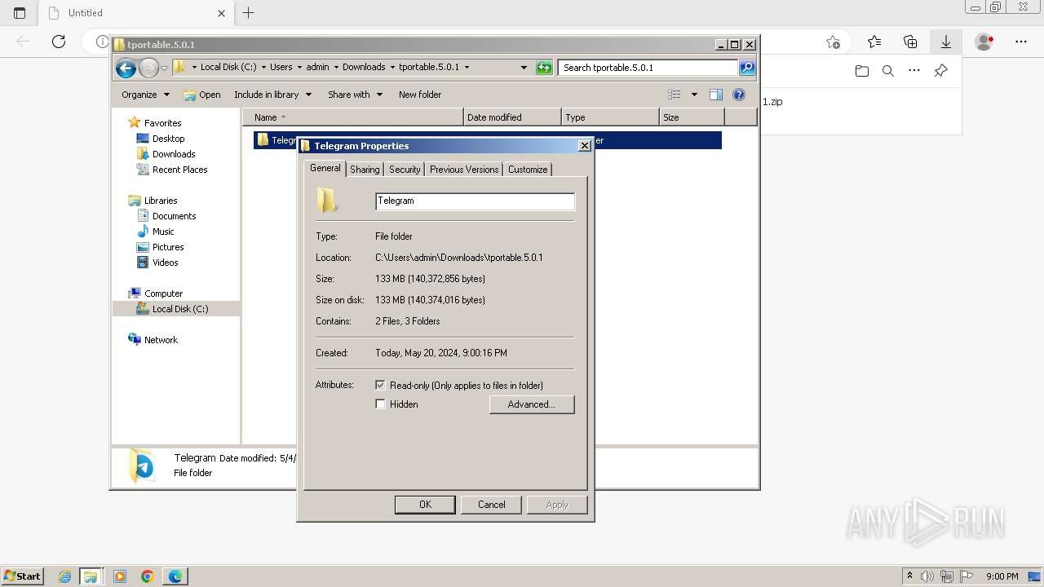Screen dimensions: 1044x587
Task: Search downloads in Edge downloads panel
Action: tap(888, 71)
